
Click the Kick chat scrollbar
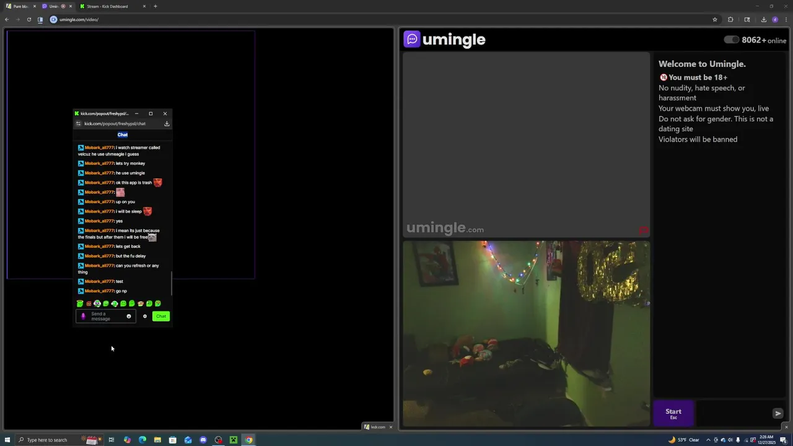coord(171,283)
